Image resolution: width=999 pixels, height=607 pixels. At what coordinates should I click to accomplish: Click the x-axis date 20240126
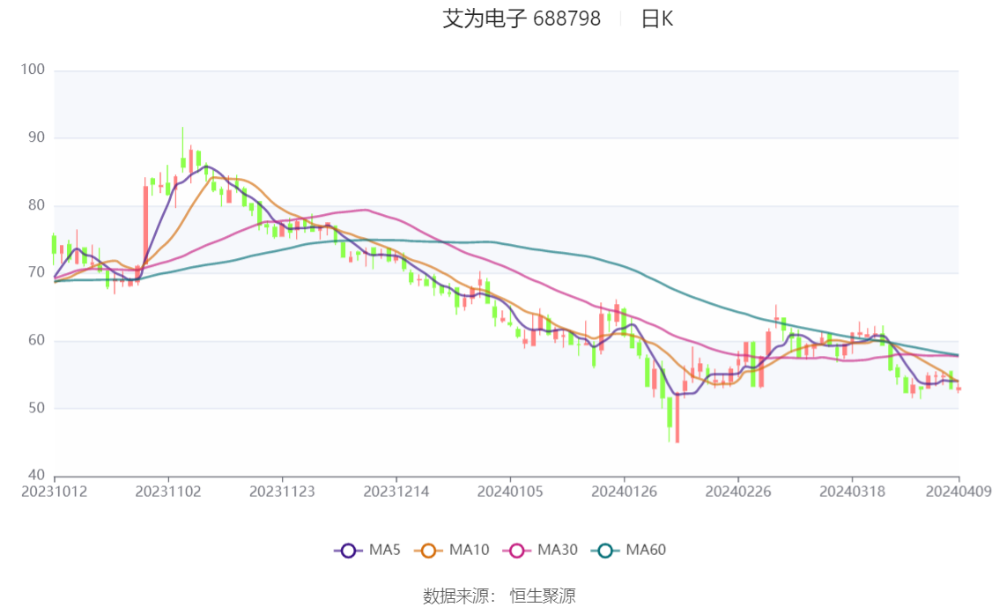point(625,492)
